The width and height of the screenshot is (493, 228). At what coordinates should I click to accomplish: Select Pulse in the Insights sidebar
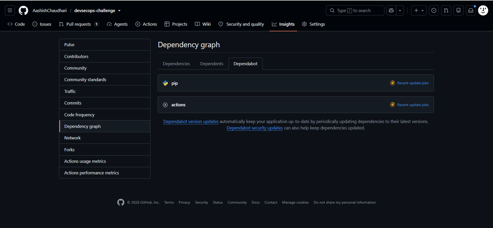pyautogui.click(x=105, y=45)
